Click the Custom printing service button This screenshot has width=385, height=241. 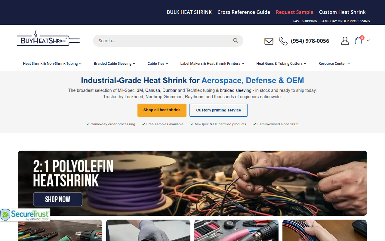click(219, 110)
